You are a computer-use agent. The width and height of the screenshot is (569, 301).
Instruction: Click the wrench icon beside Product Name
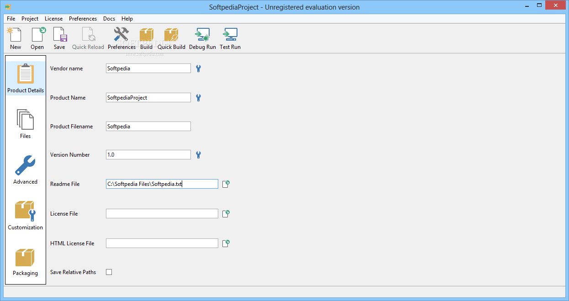(198, 98)
